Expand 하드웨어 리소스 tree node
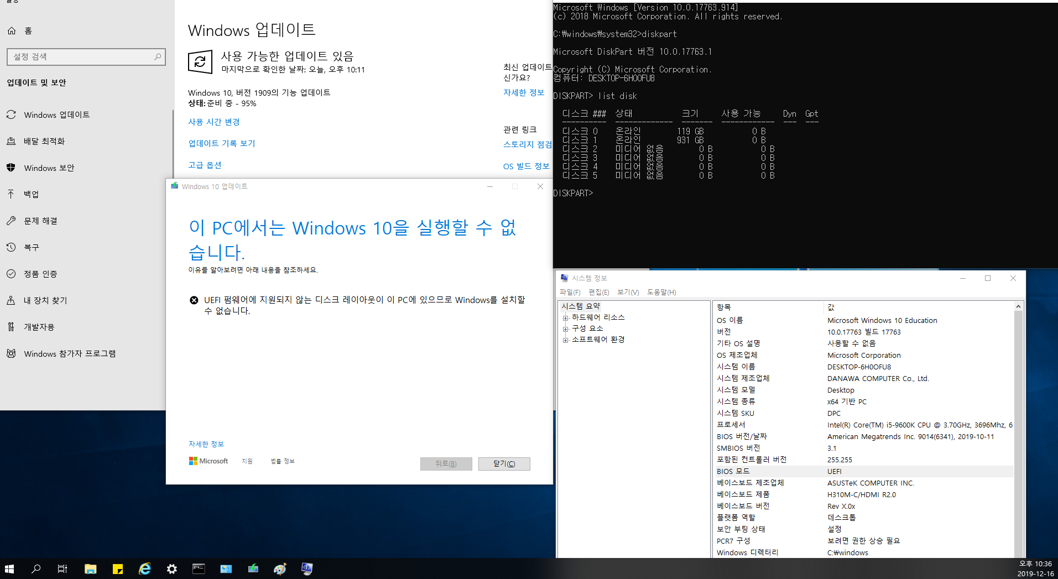The width and height of the screenshot is (1058, 579). [x=566, y=318]
